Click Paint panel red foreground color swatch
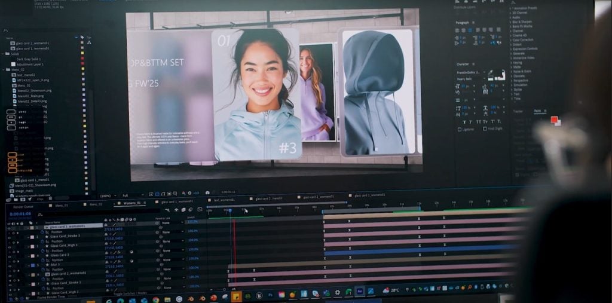The height and width of the screenshot is (303, 612). (x=553, y=119)
